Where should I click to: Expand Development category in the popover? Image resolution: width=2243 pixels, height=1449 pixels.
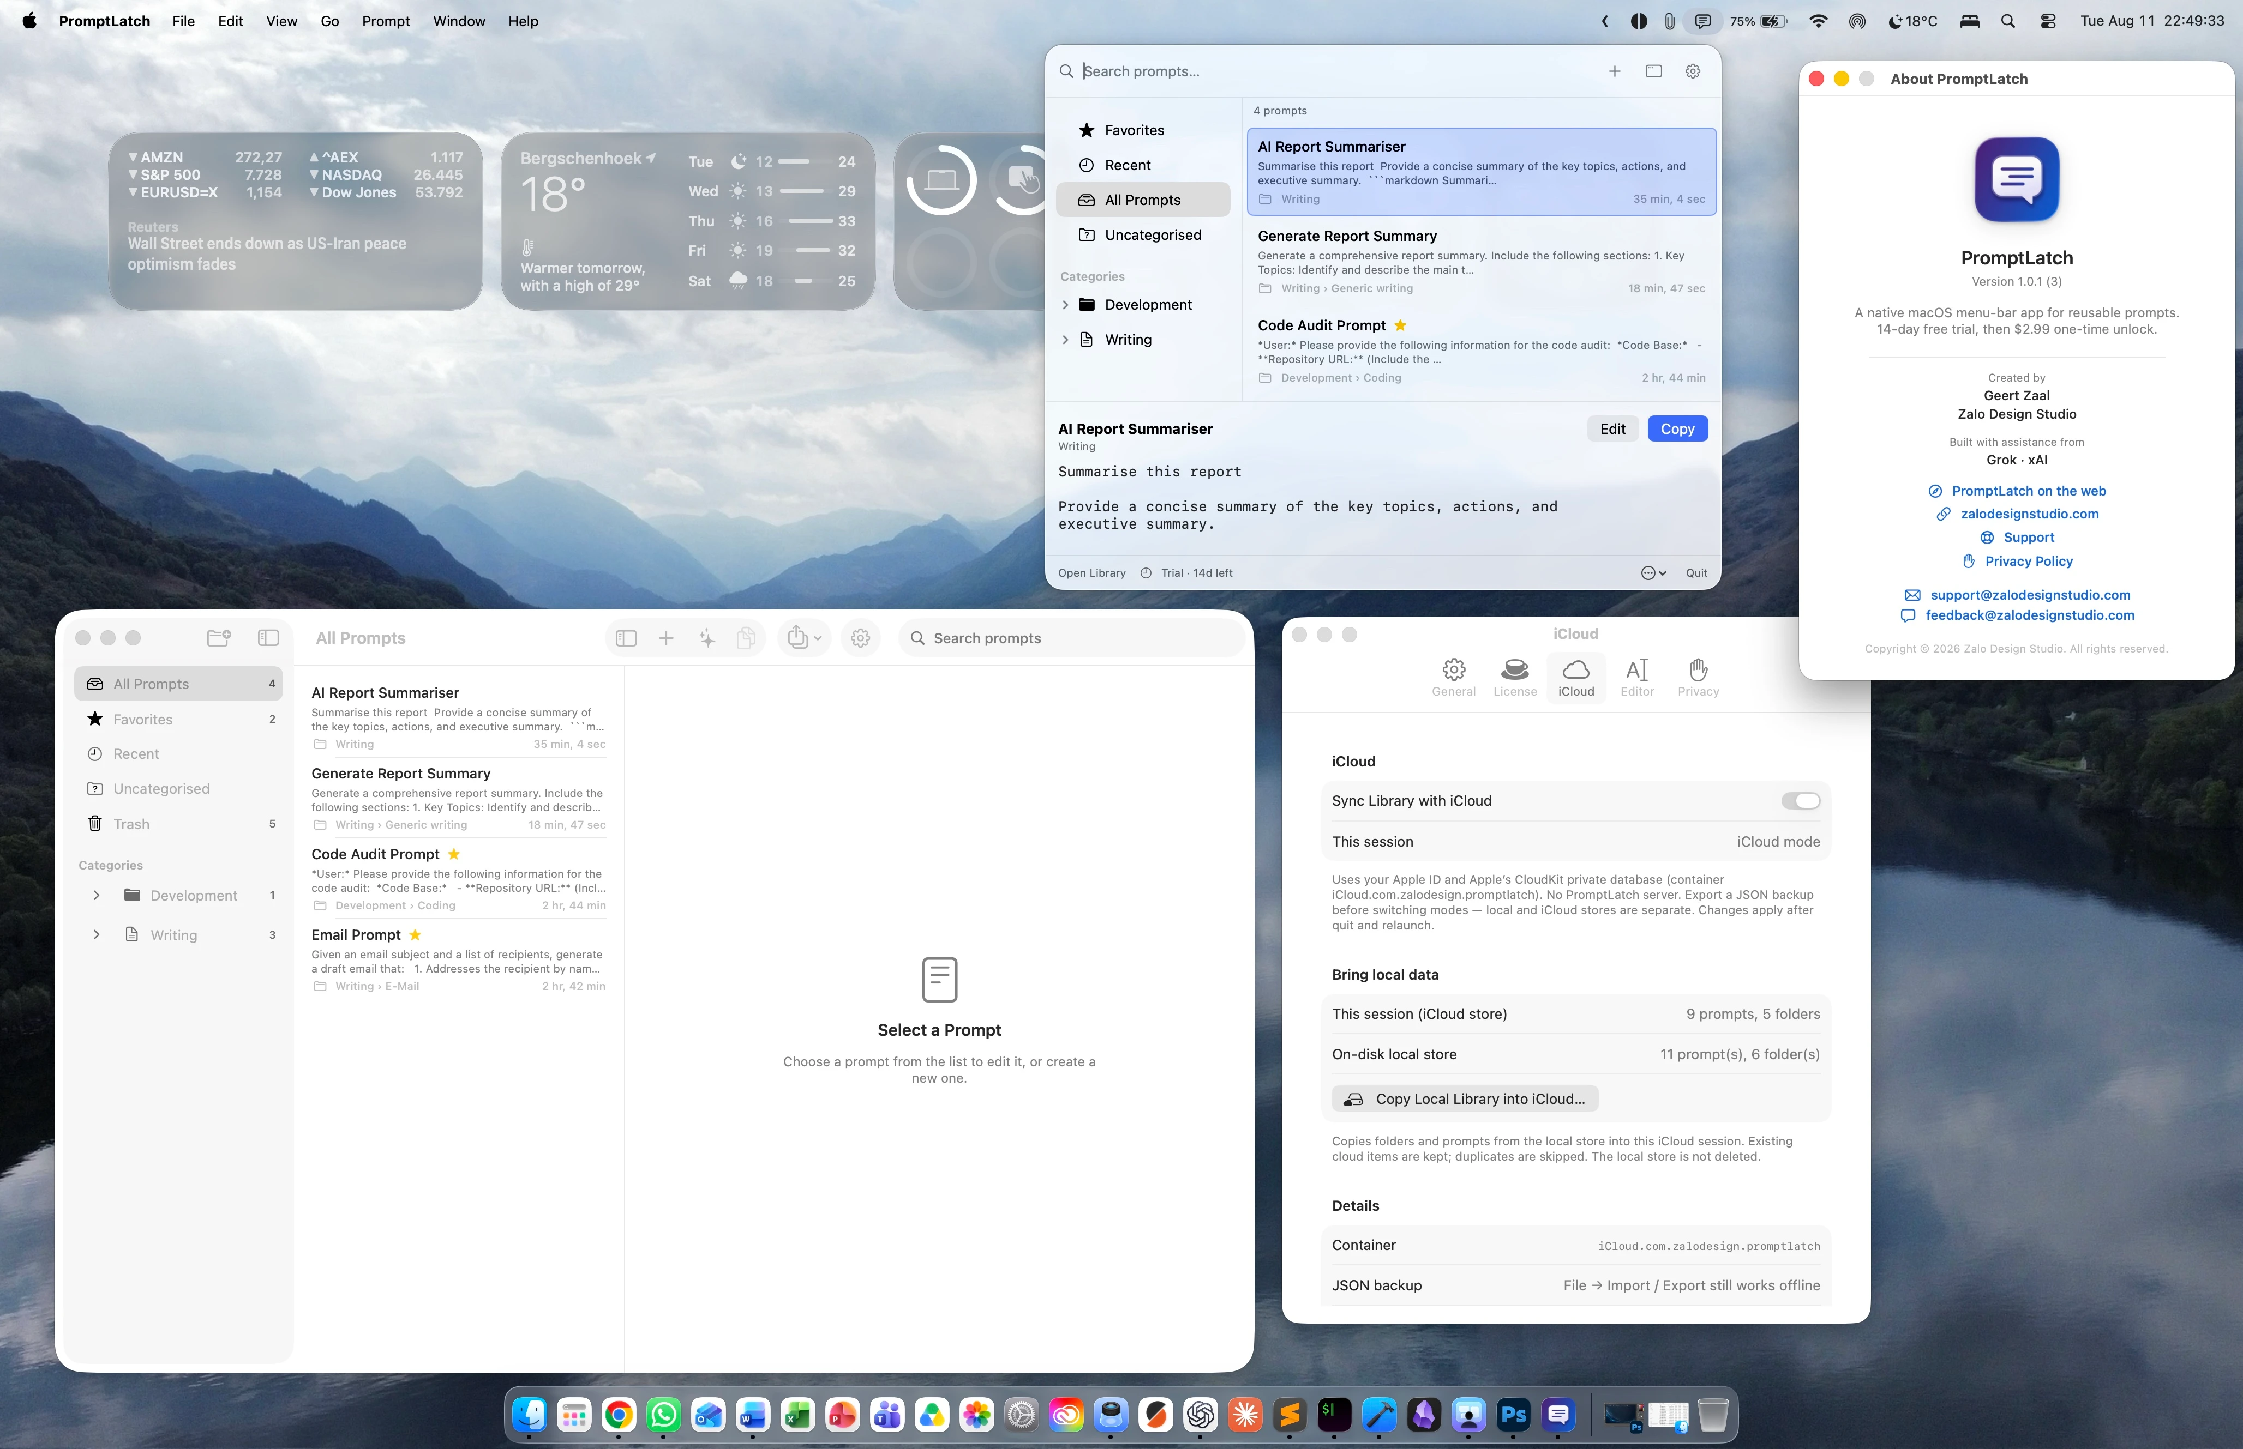1065,305
